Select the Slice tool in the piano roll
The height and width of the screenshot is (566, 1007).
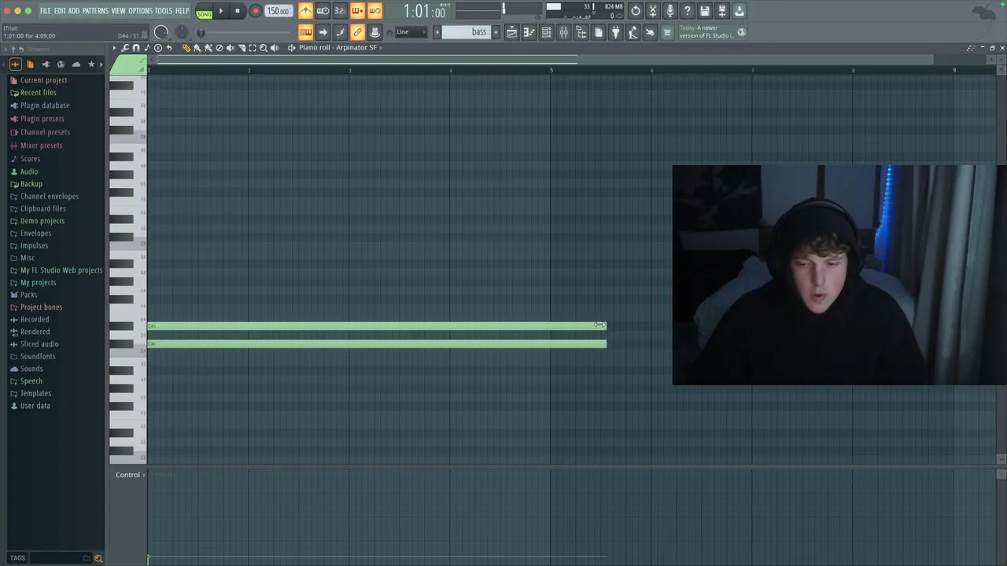click(x=242, y=48)
